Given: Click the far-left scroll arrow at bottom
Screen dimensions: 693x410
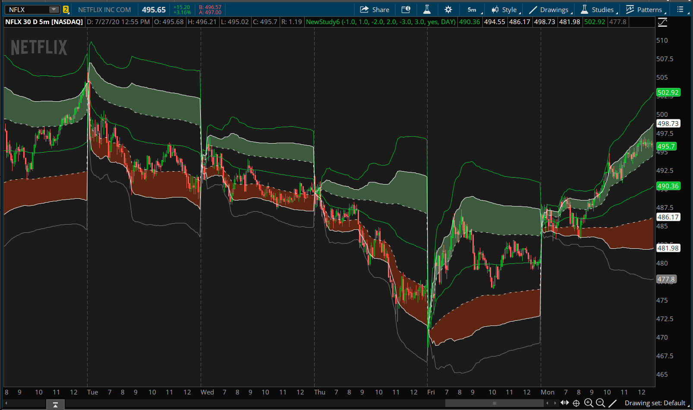Looking at the screenshot, I should 6,403.
